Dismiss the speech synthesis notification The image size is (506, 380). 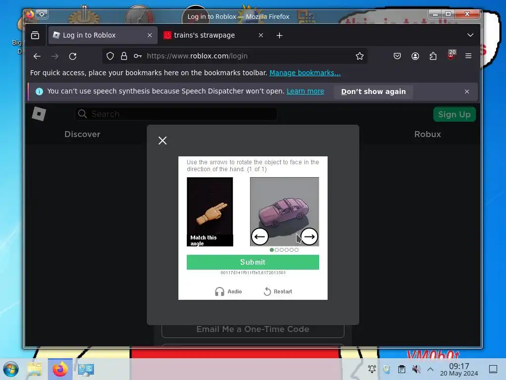pyautogui.click(x=466, y=92)
